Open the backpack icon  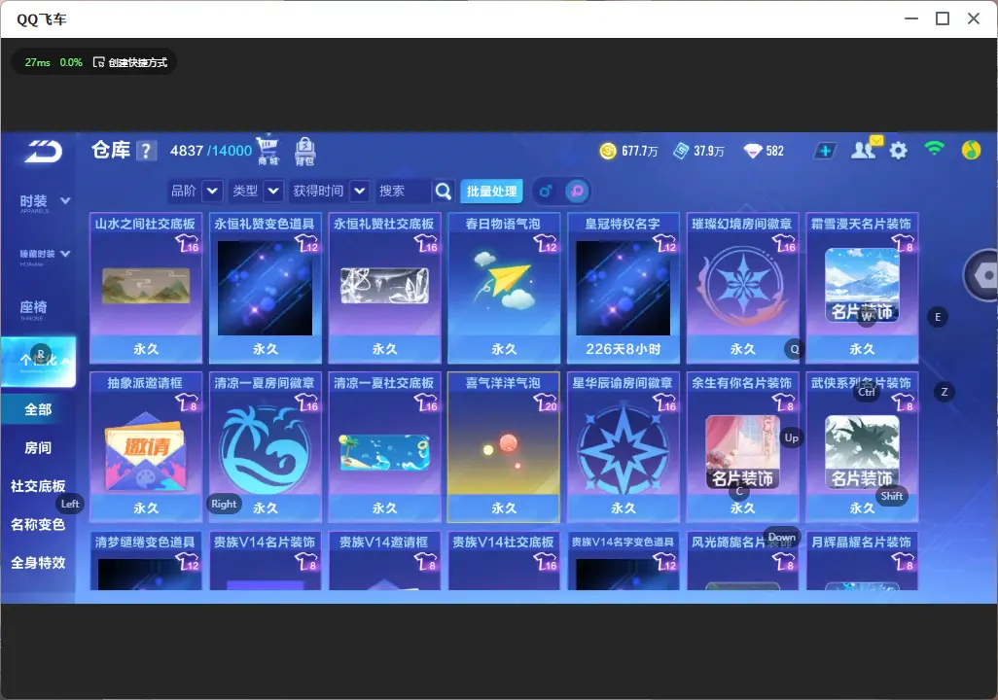click(304, 152)
